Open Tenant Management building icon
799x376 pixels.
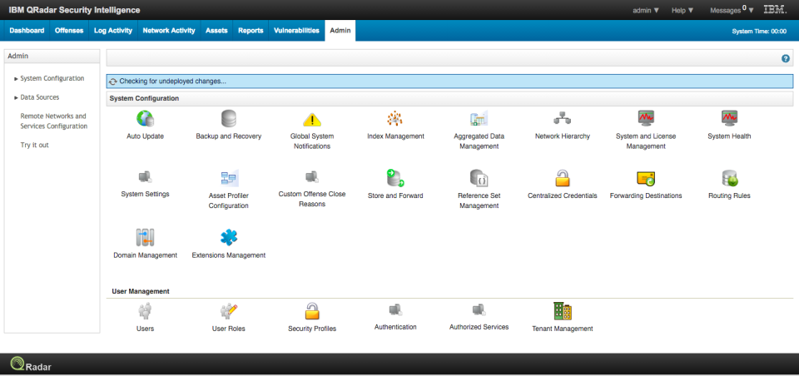pos(563,311)
